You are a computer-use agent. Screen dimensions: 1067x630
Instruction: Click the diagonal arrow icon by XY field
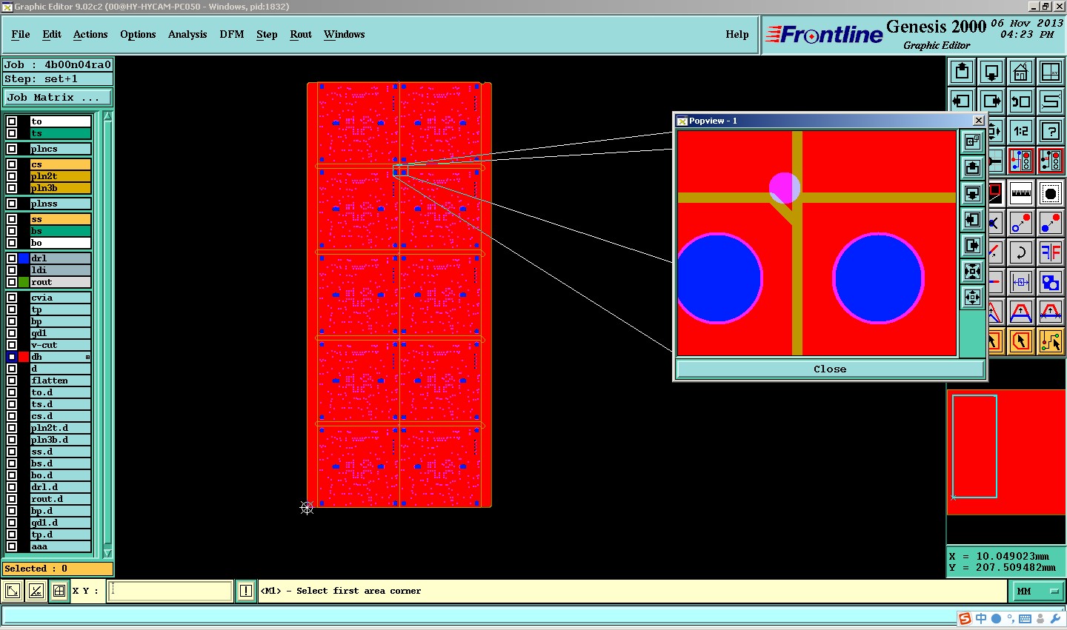(x=13, y=591)
